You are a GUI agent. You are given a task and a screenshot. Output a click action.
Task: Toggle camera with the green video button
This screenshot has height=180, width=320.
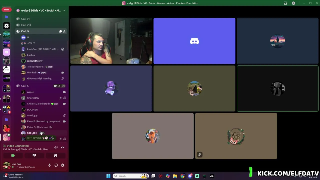13,155
